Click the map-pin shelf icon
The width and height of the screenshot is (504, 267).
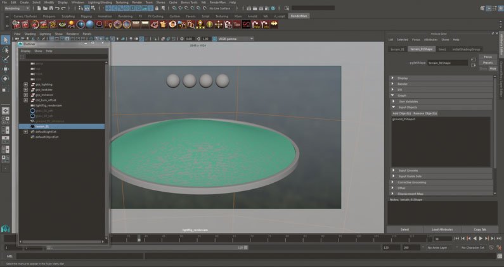point(108,25)
